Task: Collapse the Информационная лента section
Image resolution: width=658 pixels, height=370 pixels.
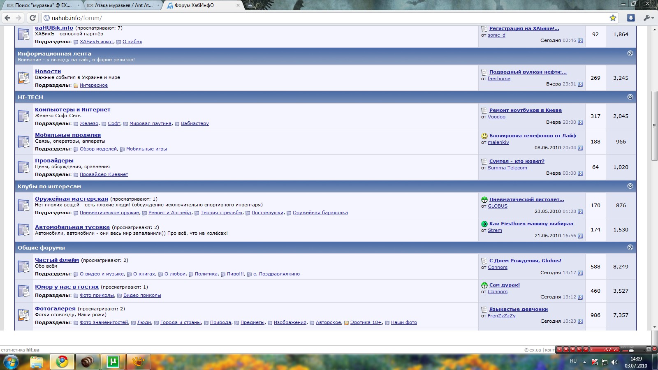Action: pyautogui.click(x=630, y=53)
